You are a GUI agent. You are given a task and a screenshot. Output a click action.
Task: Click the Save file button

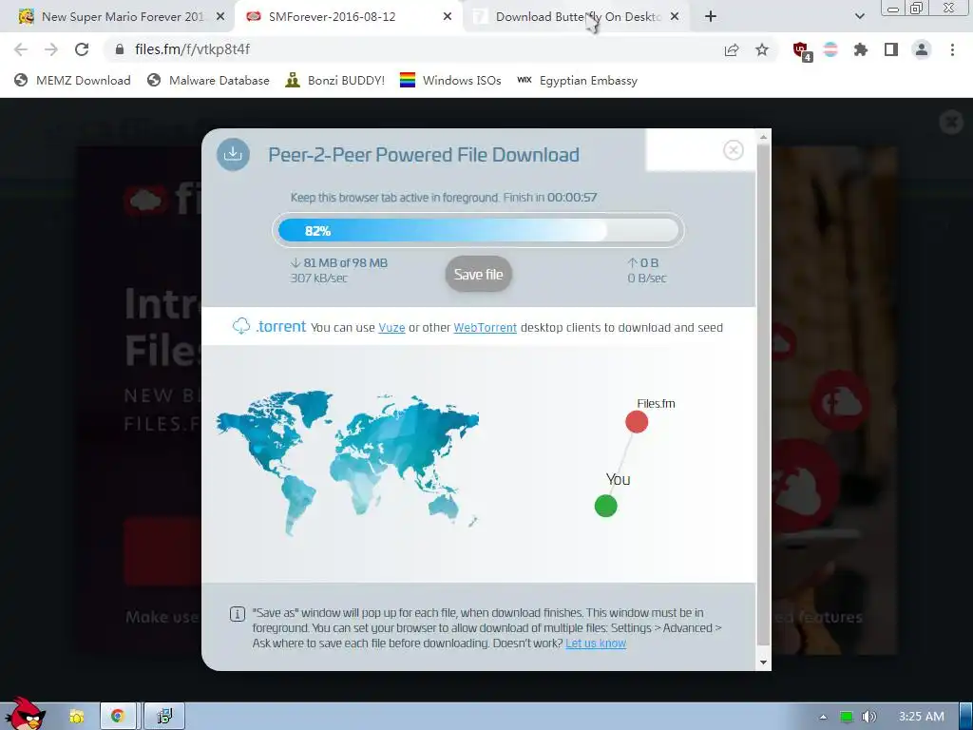(479, 275)
